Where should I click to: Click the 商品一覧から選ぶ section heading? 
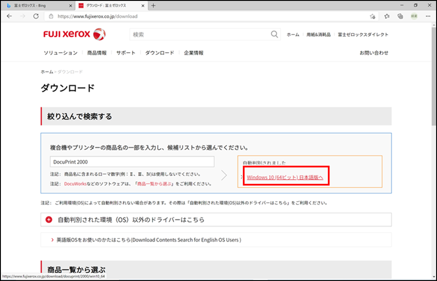click(x=76, y=269)
